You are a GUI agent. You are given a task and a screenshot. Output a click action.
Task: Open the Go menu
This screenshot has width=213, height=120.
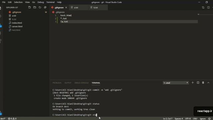(34, 2)
